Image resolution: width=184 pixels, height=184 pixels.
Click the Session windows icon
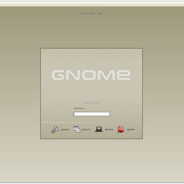point(77,129)
